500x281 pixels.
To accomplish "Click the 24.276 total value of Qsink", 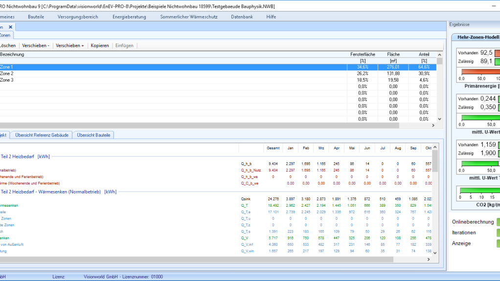I will pyautogui.click(x=273, y=199).
